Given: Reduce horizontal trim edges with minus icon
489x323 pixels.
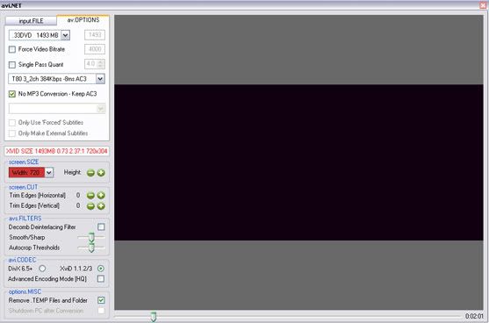Looking at the screenshot, I should [x=90, y=196].
